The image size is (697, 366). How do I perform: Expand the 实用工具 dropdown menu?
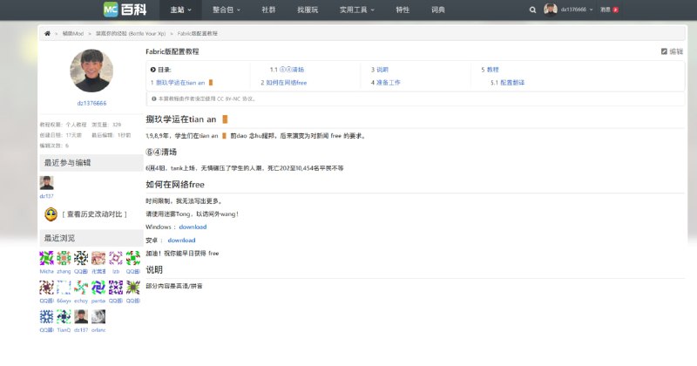click(x=357, y=10)
